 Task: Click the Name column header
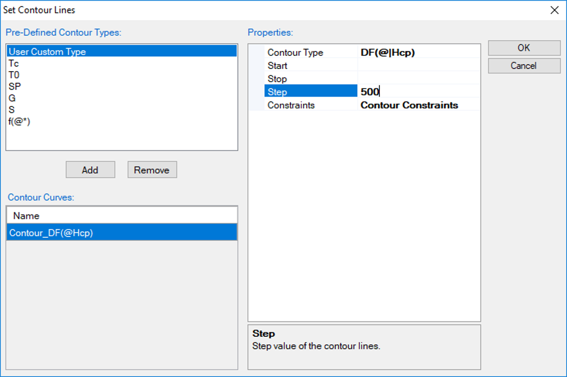[x=27, y=216]
